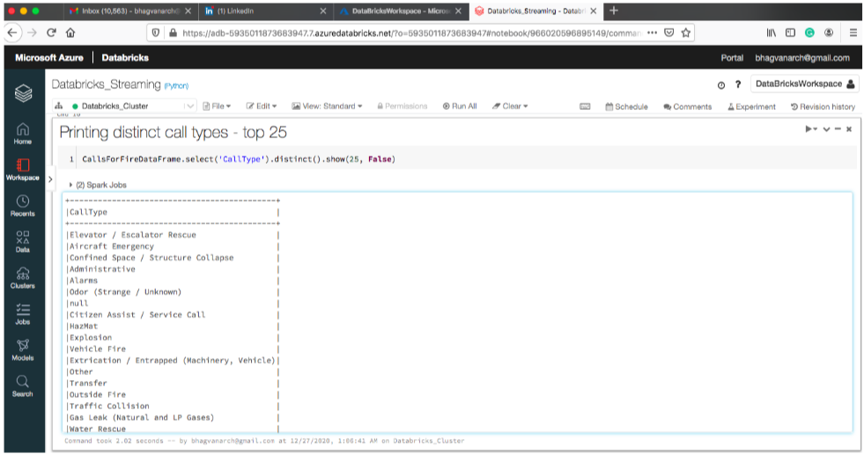Open Jobs in the sidebar
This screenshot has height=454, width=864.
(x=23, y=314)
